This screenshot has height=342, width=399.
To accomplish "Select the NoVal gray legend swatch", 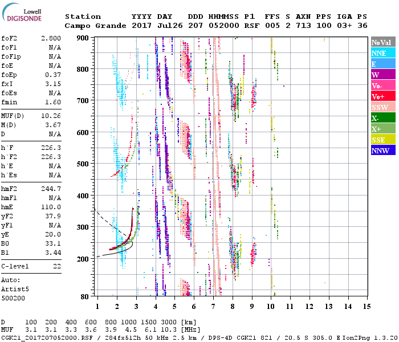I will tap(383, 42).
